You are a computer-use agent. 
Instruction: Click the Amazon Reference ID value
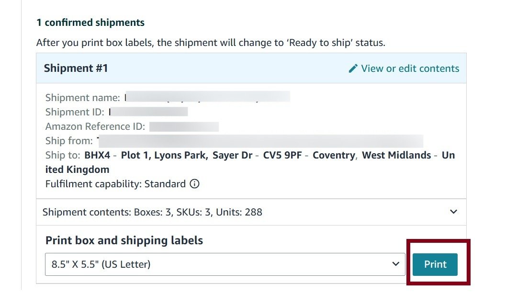184,127
